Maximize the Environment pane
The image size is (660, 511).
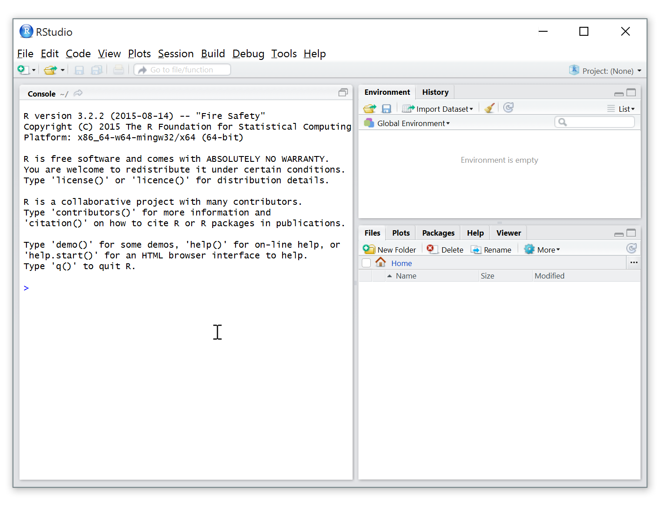point(631,93)
